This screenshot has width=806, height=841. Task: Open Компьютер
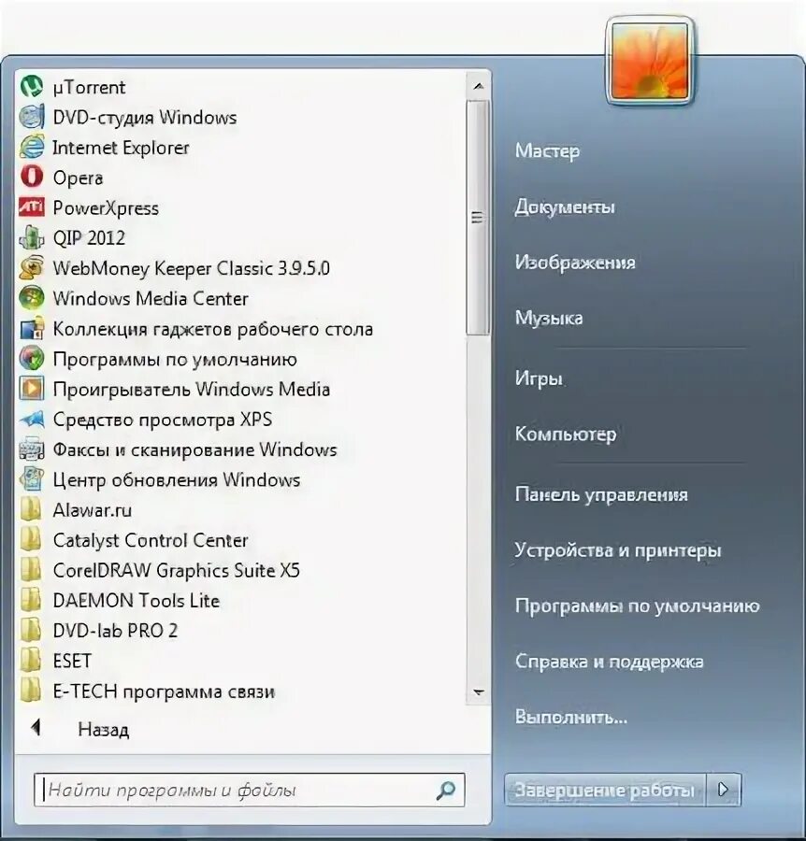(x=566, y=434)
